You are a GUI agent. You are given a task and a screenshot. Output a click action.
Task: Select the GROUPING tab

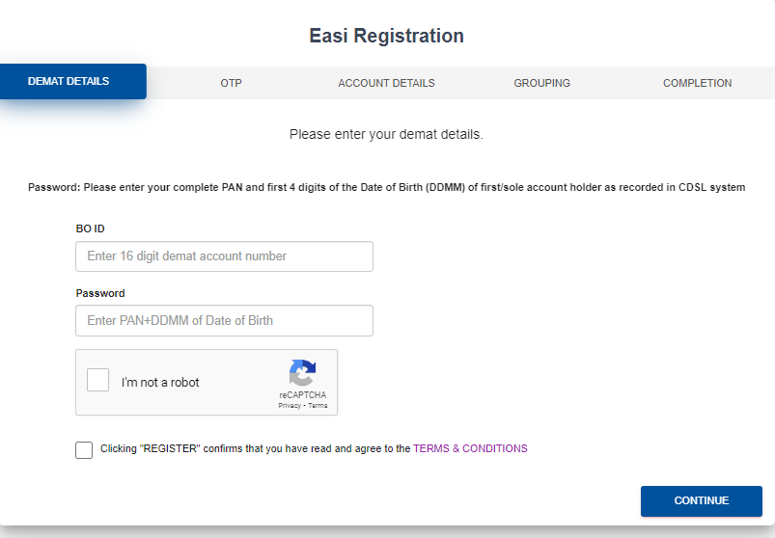[541, 83]
